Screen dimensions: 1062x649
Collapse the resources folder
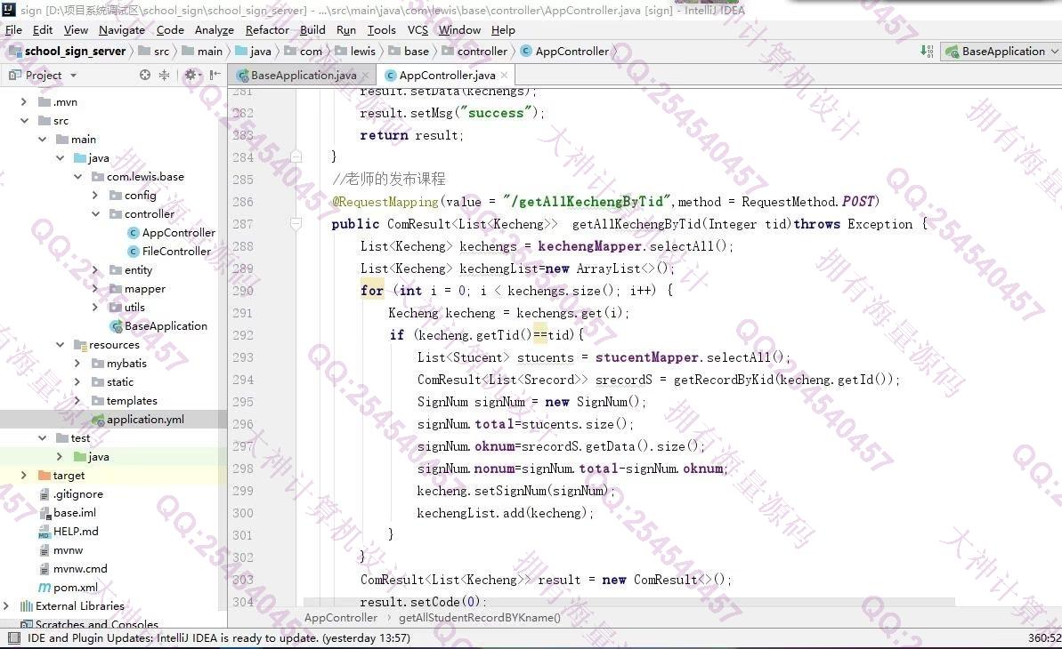(60, 344)
